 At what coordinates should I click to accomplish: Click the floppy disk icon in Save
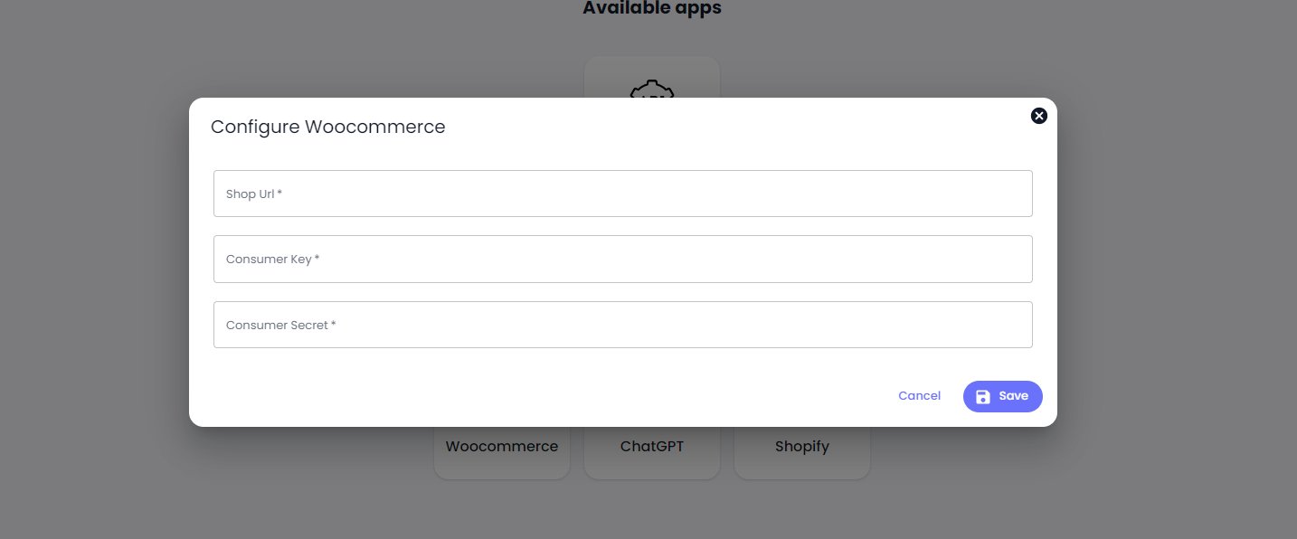pyautogui.click(x=983, y=396)
